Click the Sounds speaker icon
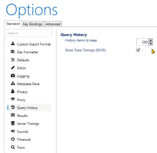Viewport: 157px width, 153px height. (x=13, y=131)
